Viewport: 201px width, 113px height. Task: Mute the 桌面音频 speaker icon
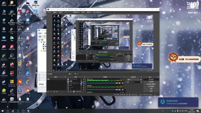120,90
